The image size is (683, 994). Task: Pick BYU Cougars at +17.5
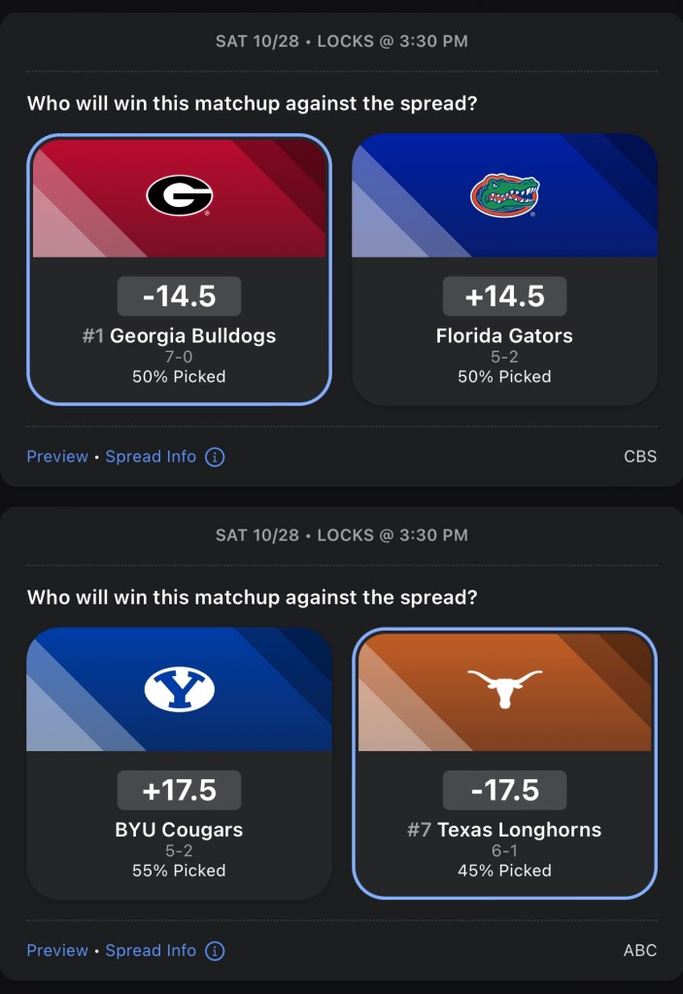point(180,829)
